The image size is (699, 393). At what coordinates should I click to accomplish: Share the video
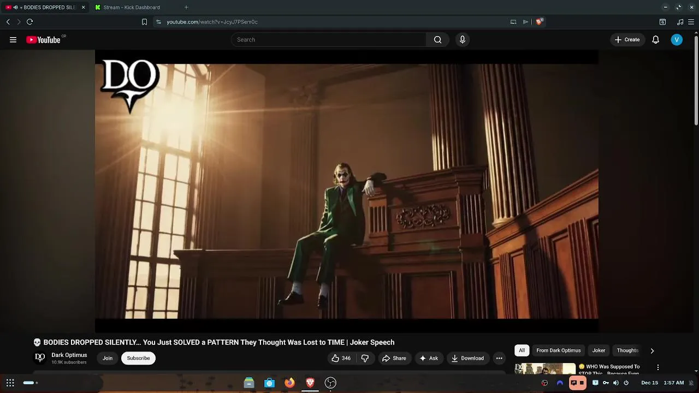(394, 358)
